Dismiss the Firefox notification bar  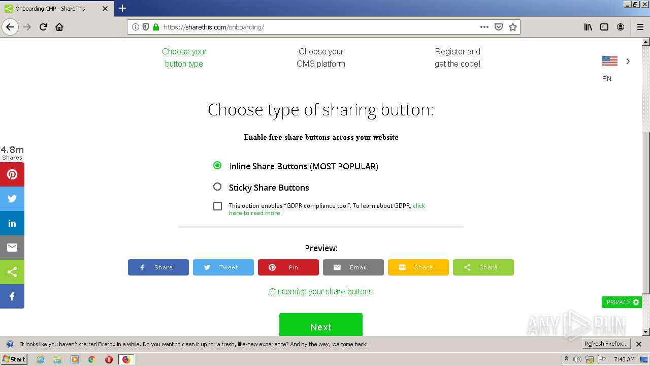639,344
